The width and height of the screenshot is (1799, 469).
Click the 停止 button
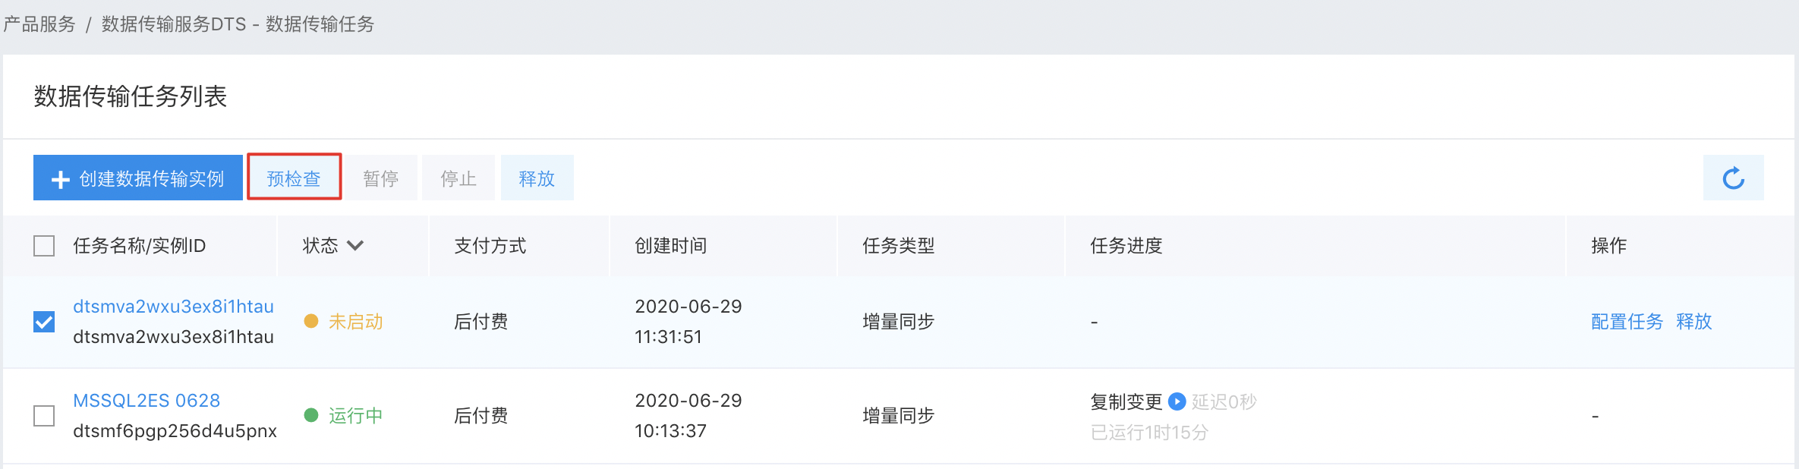(458, 178)
